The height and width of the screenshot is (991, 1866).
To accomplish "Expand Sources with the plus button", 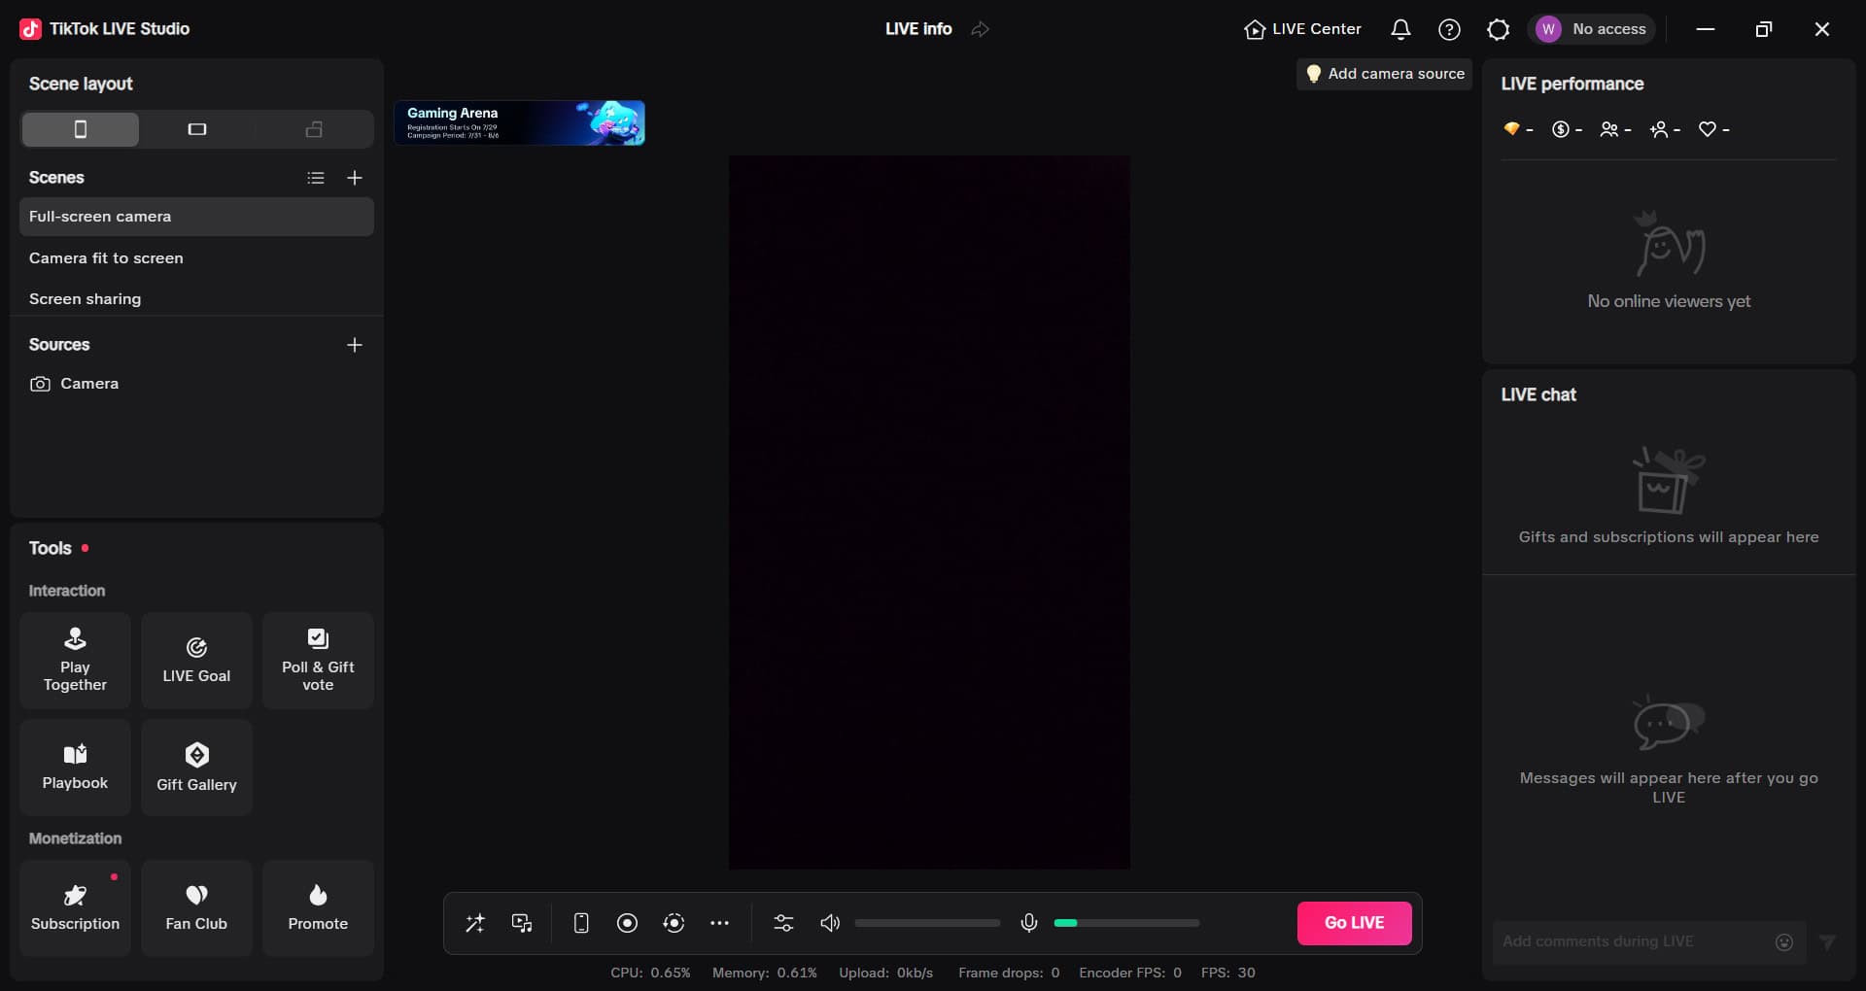I will 355,345.
